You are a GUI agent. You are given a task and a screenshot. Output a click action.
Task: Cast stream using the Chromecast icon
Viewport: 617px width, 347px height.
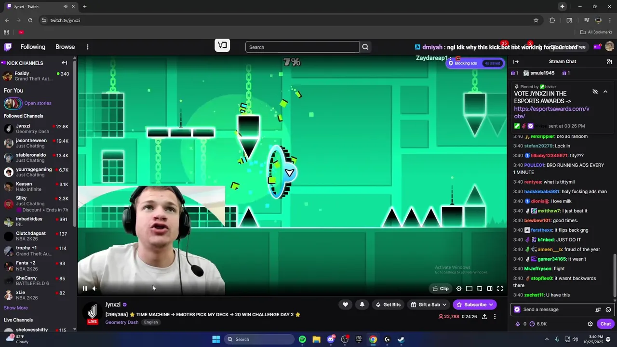(x=479, y=289)
